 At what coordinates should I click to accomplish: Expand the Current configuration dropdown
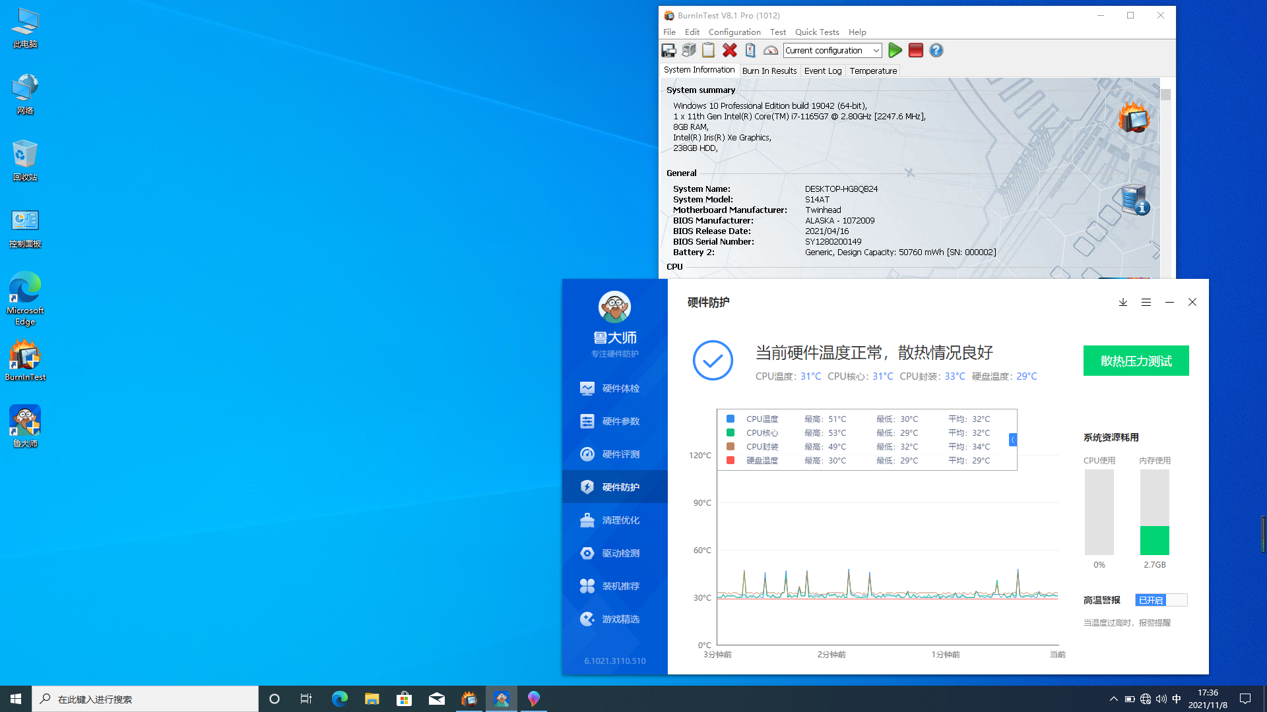[x=876, y=50]
